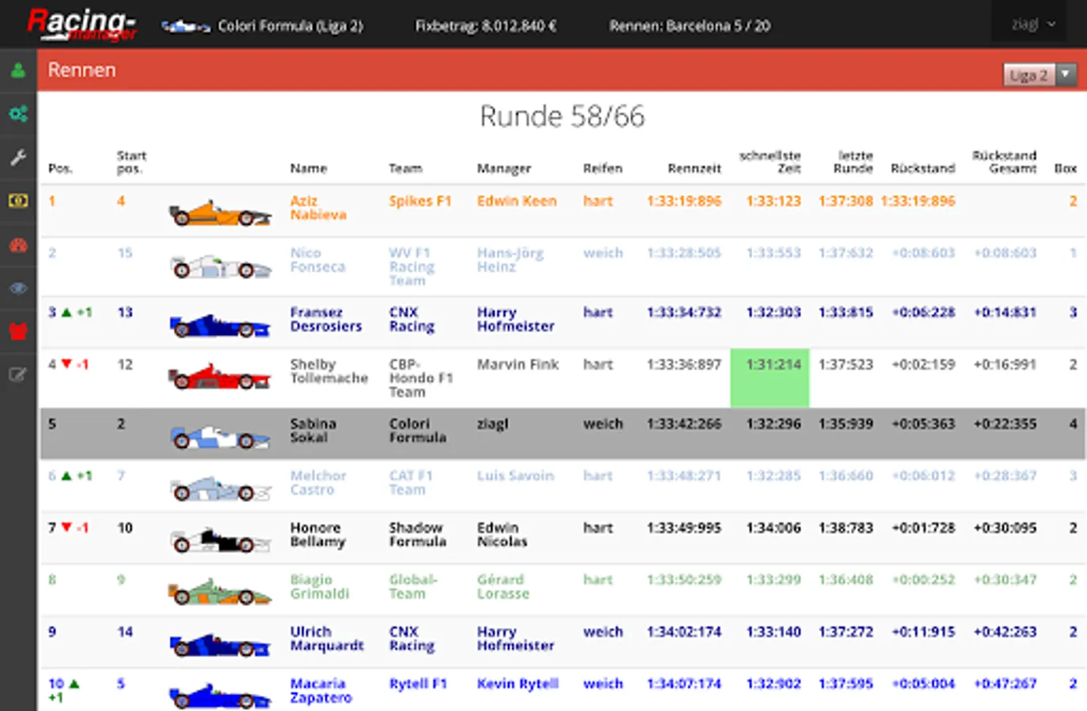1087x711 pixels.
Task: Open the yellow money sidebar icon
Action: pos(18,201)
